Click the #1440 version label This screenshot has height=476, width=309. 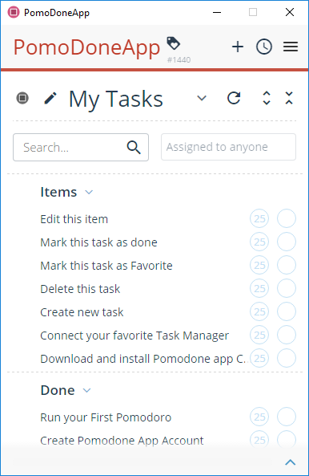(179, 60)
